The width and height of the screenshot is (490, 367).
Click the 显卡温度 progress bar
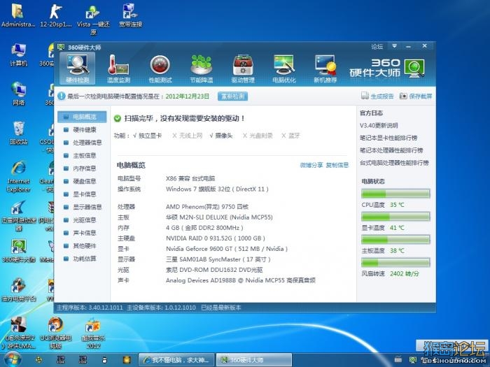[395, 217]
